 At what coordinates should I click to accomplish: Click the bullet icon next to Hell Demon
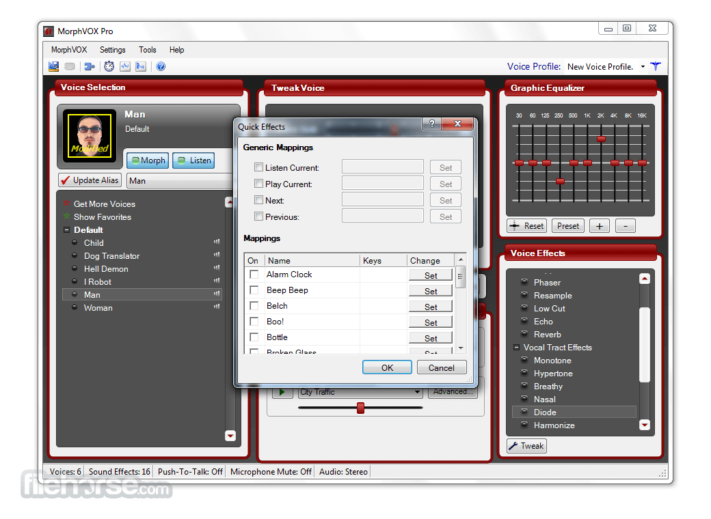pos(75,268)
